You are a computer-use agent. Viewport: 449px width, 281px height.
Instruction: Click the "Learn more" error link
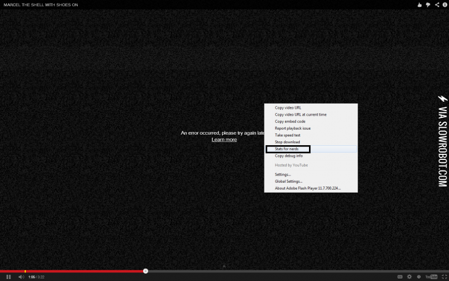pyautogui.click(x=224, y=140)
